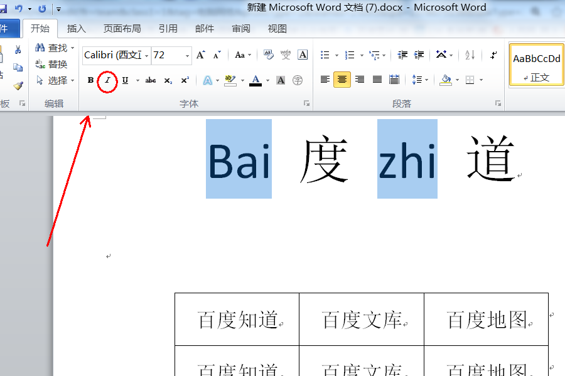Screen dimensions: 565x376
Task: Apply font color button
Action: pos(256,80)
